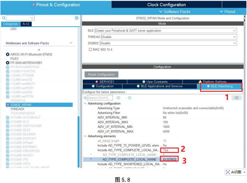Open the settings gear in categories panel
Image resolution: width=247 pixels, height=183 pixels.
coord(77,18)
